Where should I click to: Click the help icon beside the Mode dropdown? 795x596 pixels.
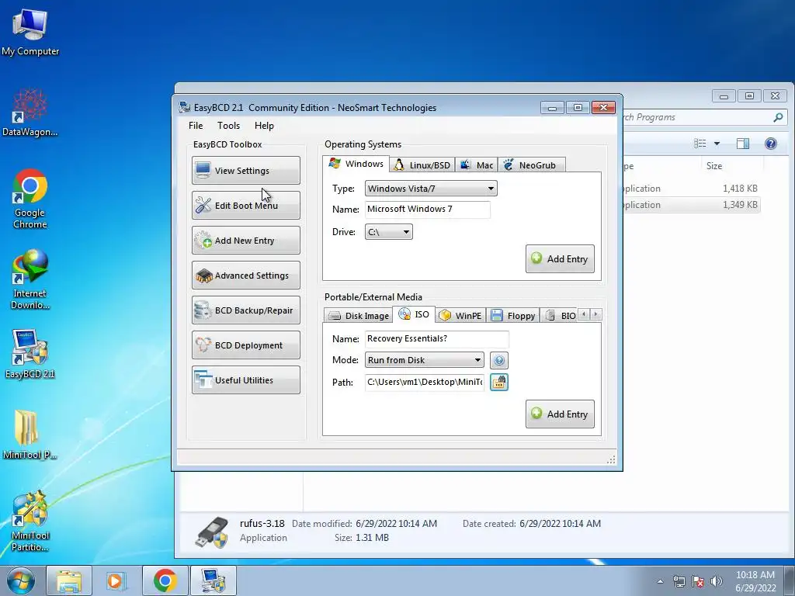499,360
